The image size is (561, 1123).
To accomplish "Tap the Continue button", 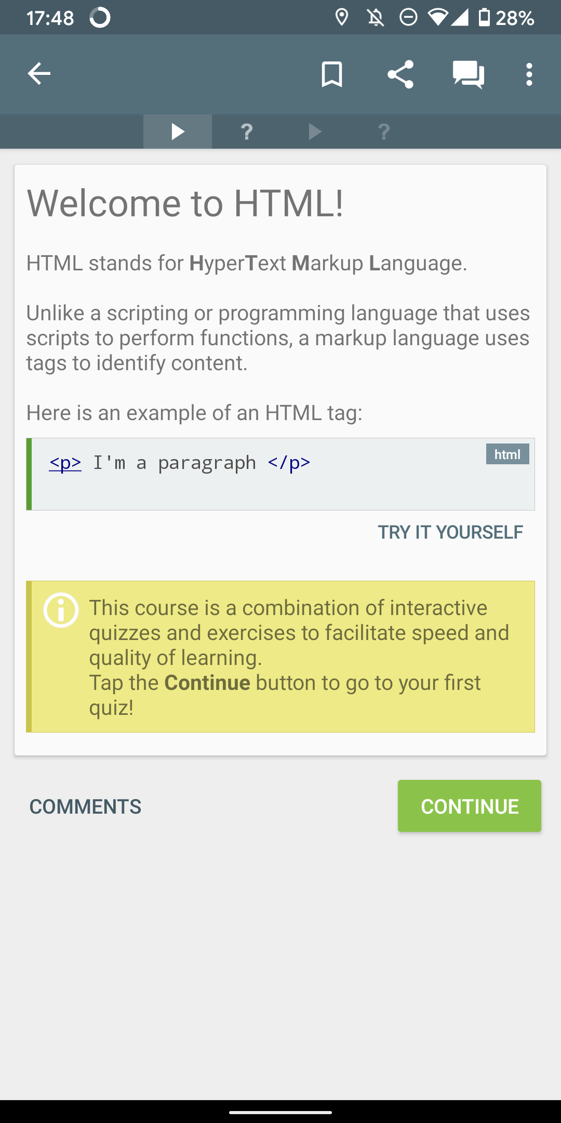I will pos(469,806).
